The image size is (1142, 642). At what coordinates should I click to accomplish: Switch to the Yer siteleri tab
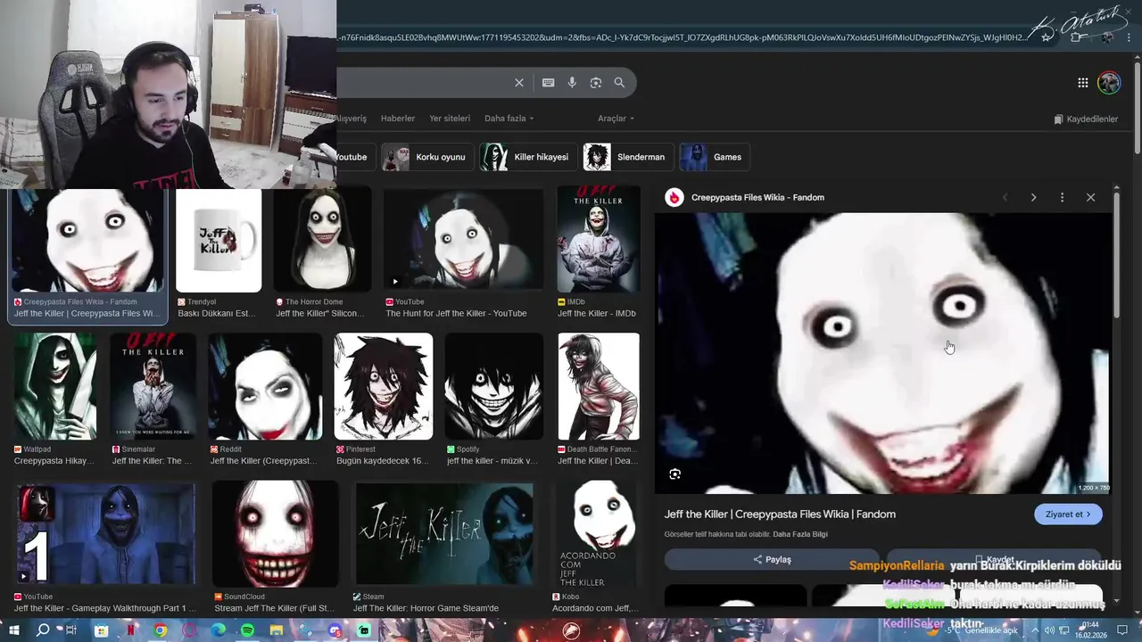pos(450,119)
